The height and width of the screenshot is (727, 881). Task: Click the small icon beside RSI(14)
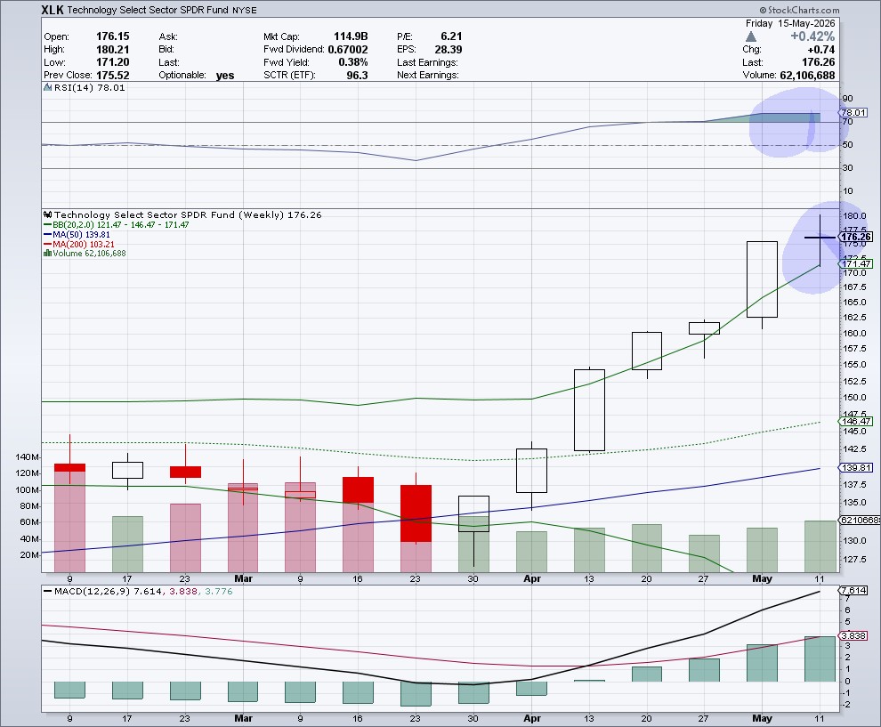pyautogui.click(x=48, y=87)
